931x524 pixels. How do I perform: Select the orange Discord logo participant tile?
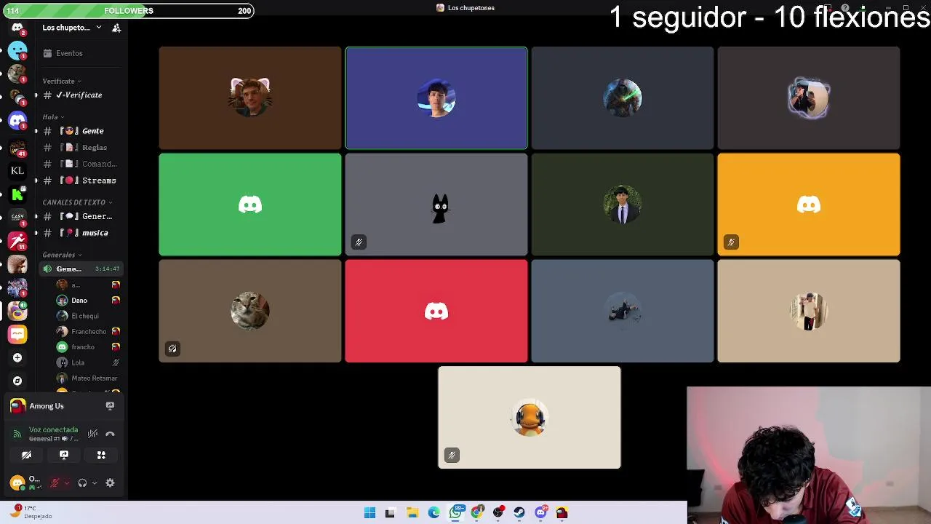coord(809,205)
